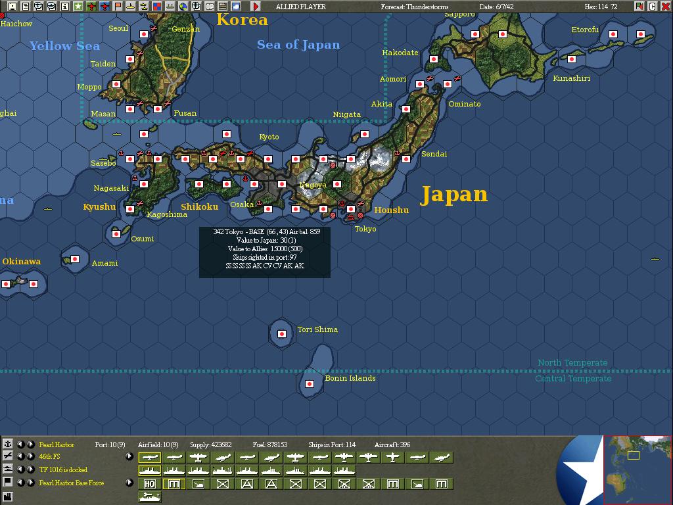This screenshot has height=505, width=673.
Task: Click the red play arrow end-turn button
Action: click(x=256, y=7)
